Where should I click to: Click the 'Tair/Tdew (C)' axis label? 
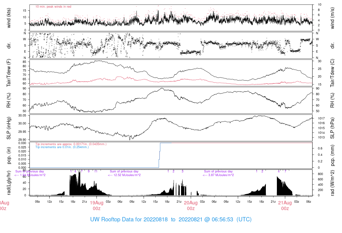(x=332, y=73)
